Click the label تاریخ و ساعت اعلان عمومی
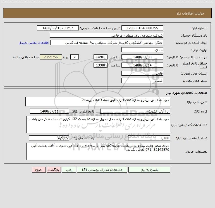Screen dimensions: 215x208 tap(100, 28)
